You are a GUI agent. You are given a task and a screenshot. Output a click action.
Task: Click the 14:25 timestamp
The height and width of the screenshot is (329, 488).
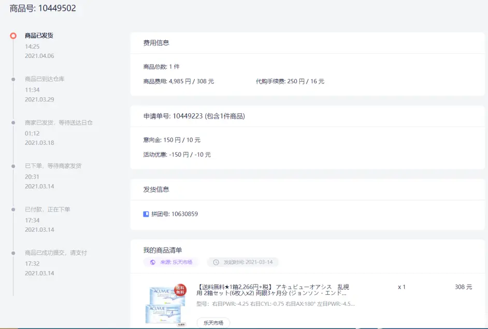tap(32, 47)
